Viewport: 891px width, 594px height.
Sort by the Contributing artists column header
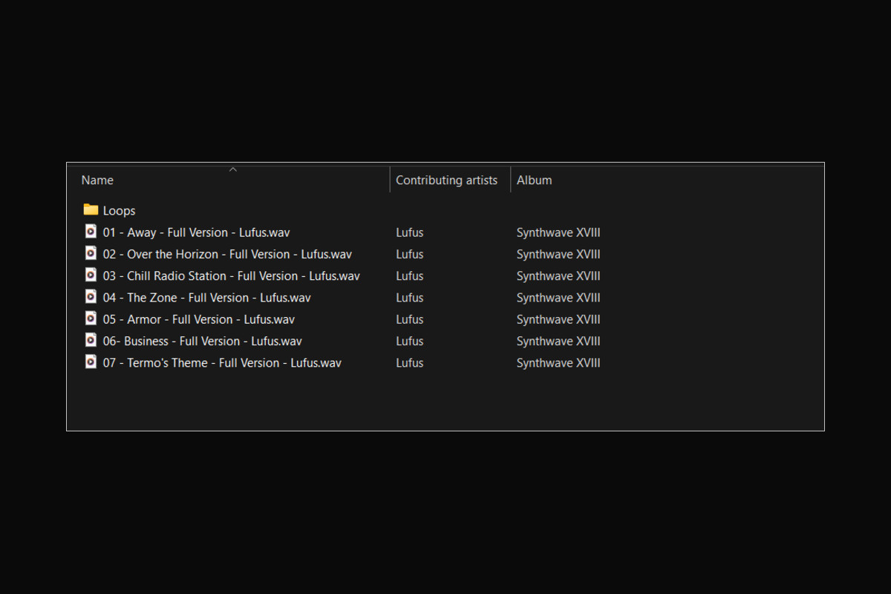tap(446, 180)
